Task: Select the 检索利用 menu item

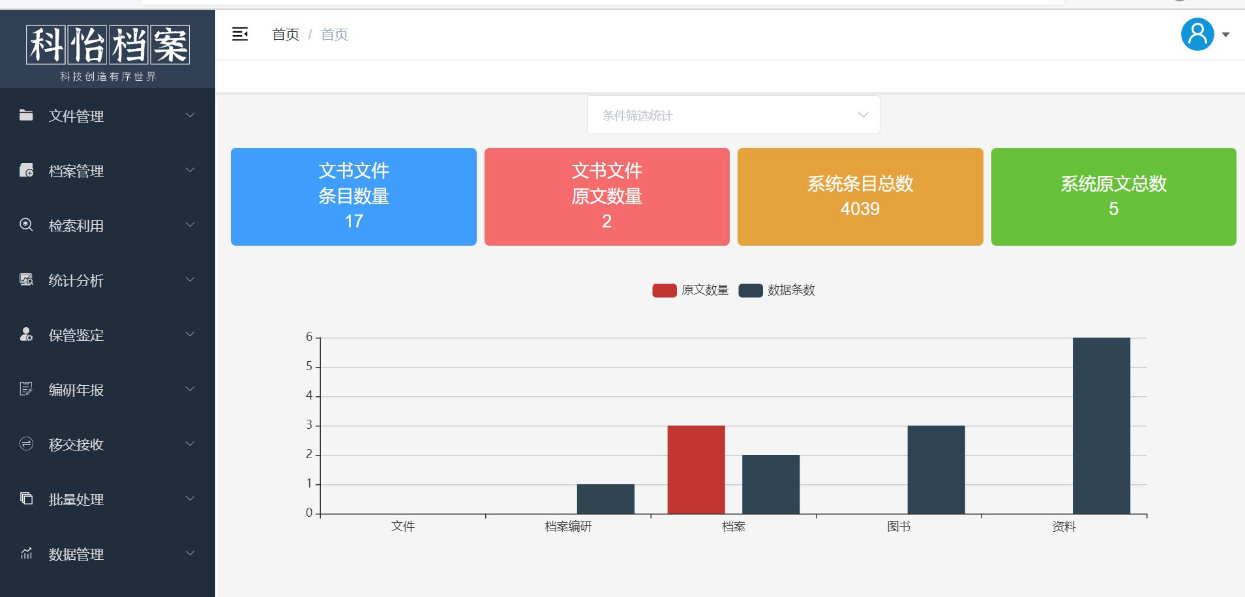Action: pyautogui.click(x=76, y=226)
